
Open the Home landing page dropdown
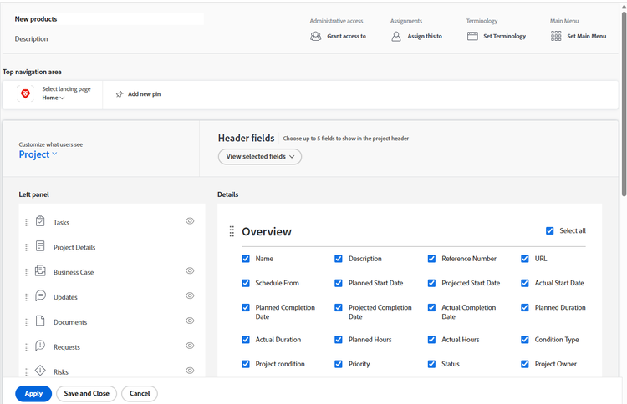tap(54, 98)
